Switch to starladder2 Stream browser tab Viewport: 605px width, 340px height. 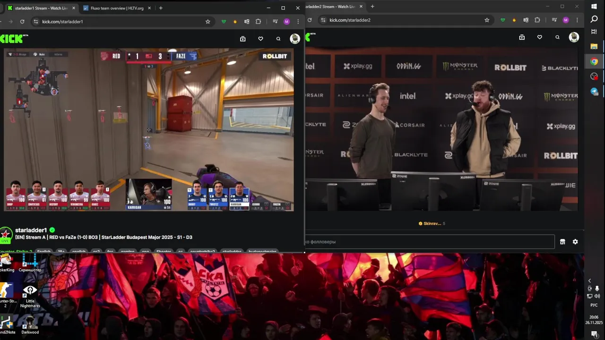tap(331, 7)
